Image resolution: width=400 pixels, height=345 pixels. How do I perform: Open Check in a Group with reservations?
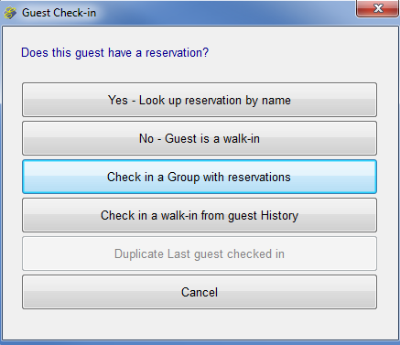(200, 177)
